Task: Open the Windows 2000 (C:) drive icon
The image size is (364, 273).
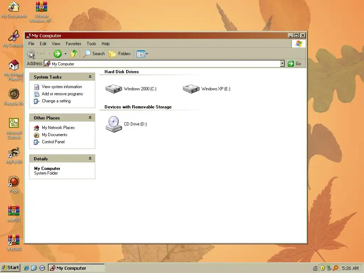Action: click(114, 89)
